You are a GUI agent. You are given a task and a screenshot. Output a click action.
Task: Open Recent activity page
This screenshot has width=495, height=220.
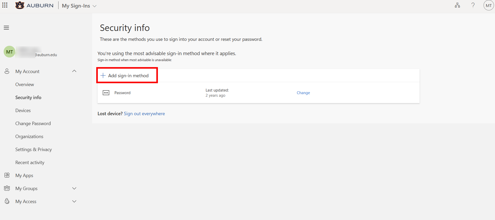[x=30, y=163]
